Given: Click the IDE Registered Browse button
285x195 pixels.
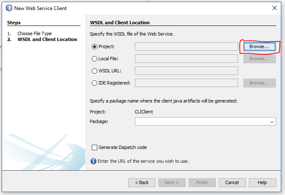Looking at the screenshot, I should 259,83.
